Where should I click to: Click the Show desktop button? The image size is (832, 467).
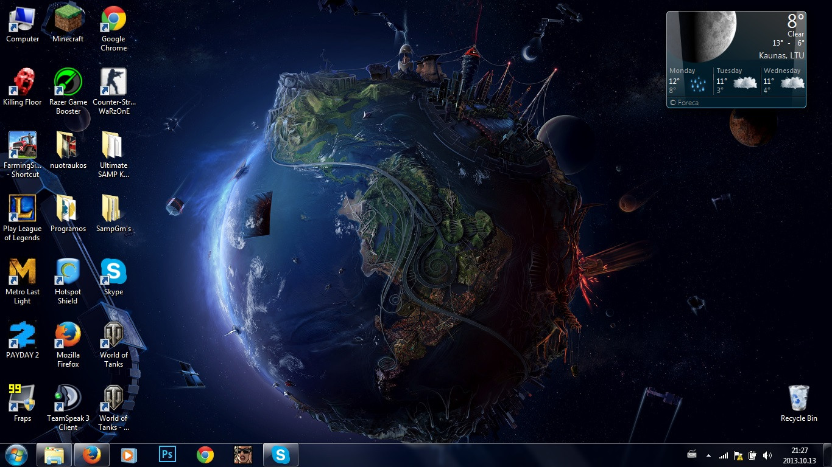pyautogui.click(x=827, y=455)
